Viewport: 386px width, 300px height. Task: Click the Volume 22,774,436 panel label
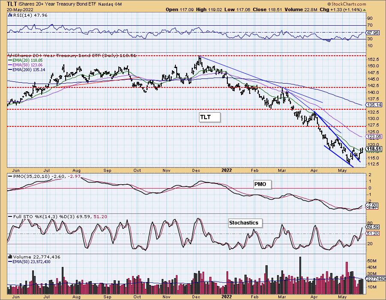(x=36, y=257)
